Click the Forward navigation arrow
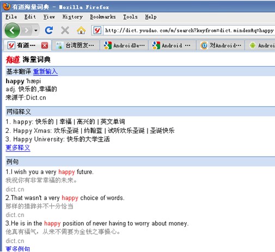275x252 pixels. 27,30
